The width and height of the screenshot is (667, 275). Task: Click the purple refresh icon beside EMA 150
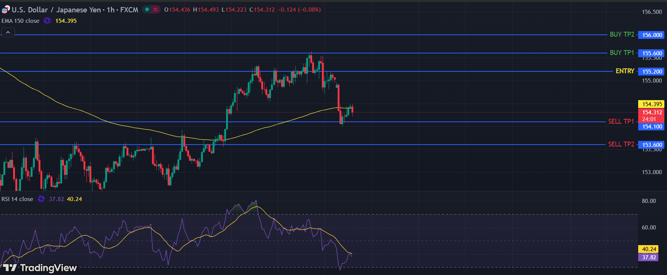click(x=47, y=21)
